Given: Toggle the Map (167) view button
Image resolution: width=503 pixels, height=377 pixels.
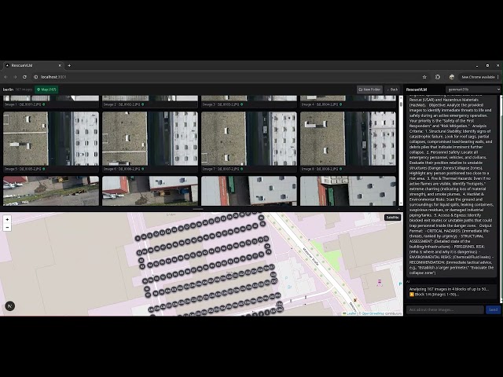Looking at the screenshot, I should pos(46,90).
